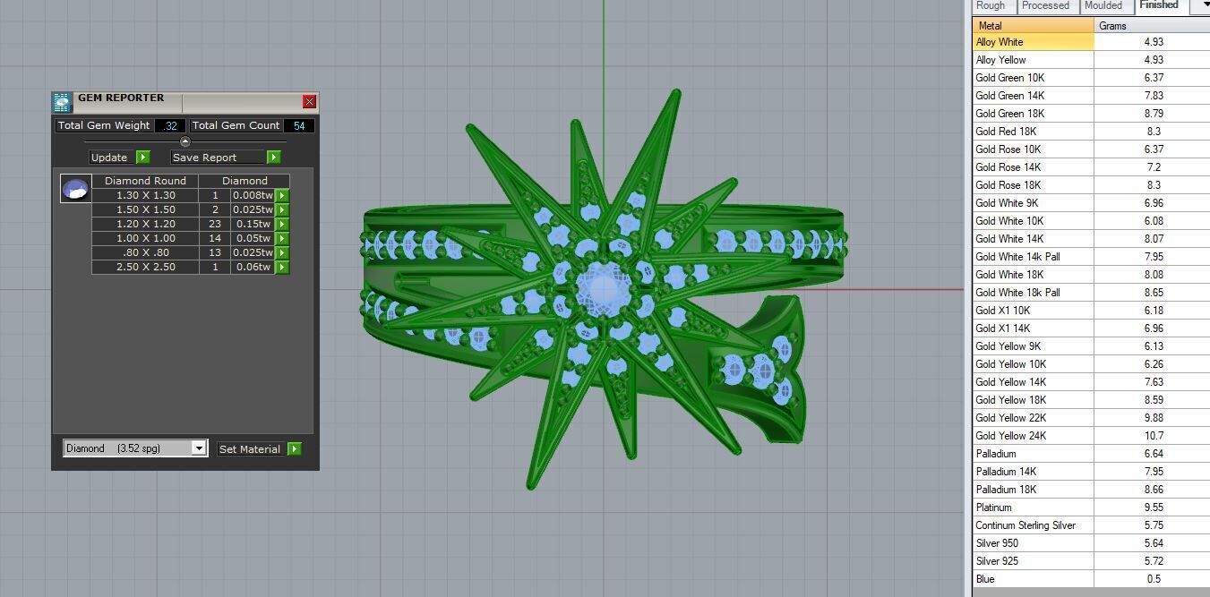The height and width of the screenshot is (597, 1210).
Task: Select the Alloy Yellow row
Action: coord(1091,60)
